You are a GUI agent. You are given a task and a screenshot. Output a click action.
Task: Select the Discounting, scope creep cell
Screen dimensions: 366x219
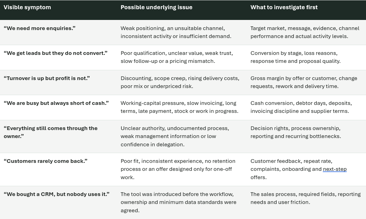pyautogui.click(x=180, y=82)
